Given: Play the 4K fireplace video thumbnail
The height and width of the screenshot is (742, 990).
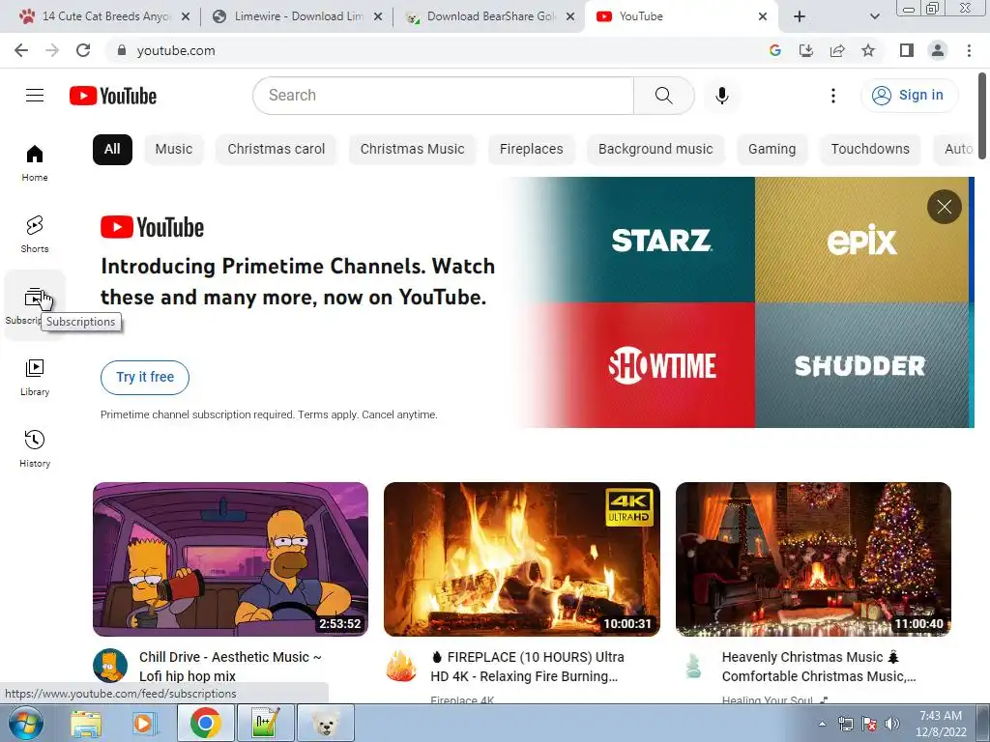Looking at the screenshot, I should (522, 559).
